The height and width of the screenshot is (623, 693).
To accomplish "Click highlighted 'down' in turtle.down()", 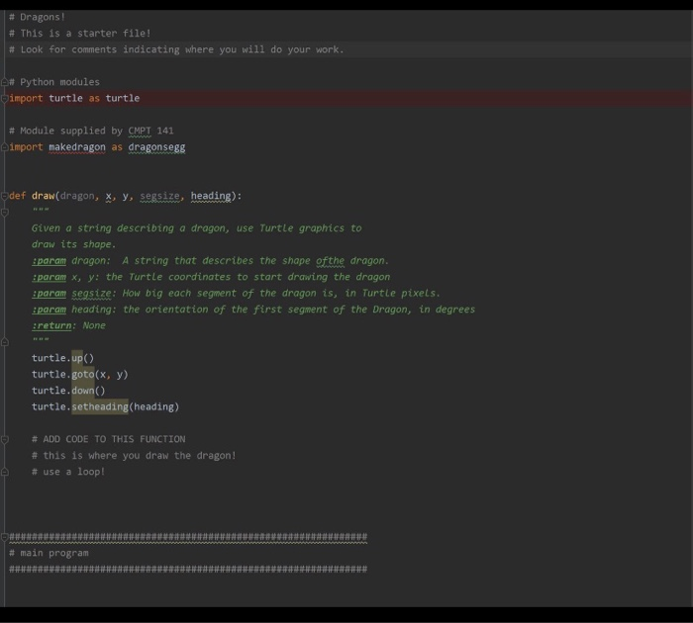I will (x=83, y=391).
